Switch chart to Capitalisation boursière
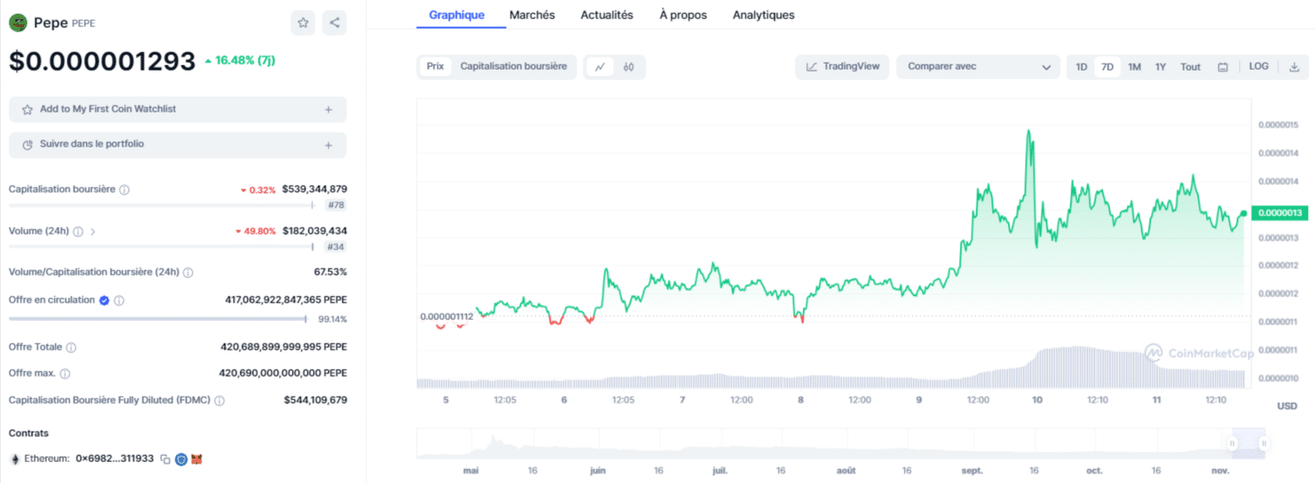 [513, 66]
